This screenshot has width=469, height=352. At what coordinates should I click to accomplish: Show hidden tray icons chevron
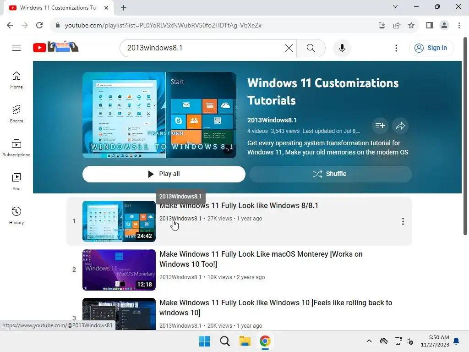(x=369, y=341)
